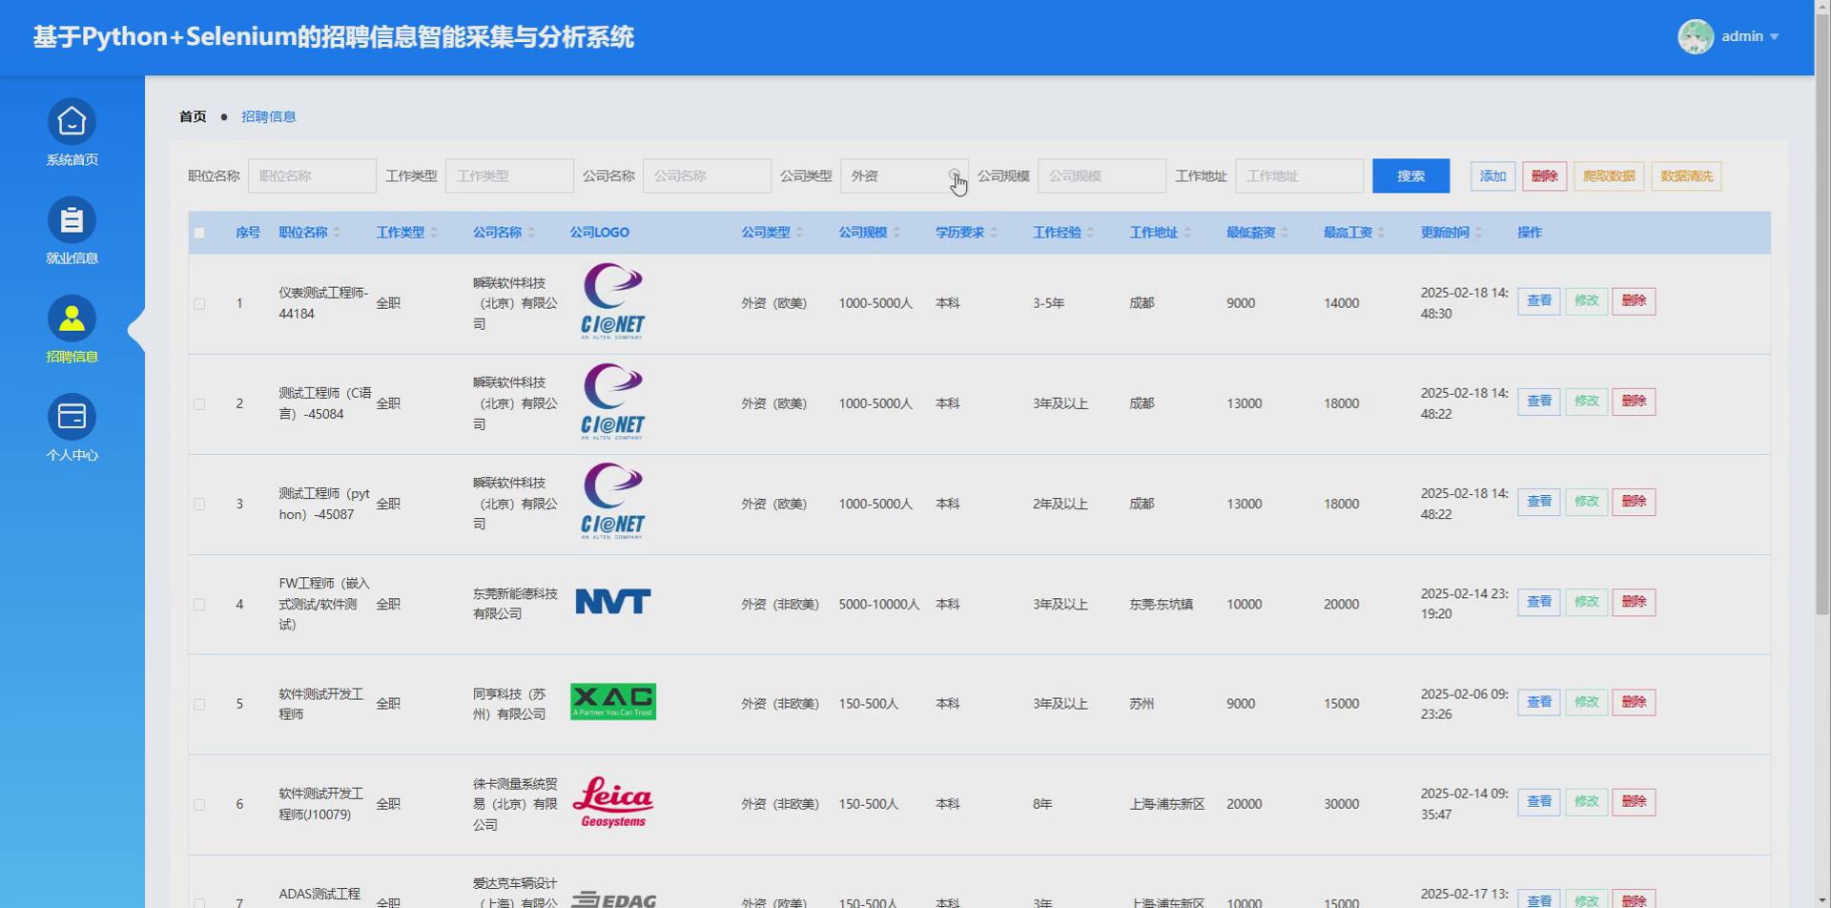Click the 工作地址 search input

tap(1299, 175)
